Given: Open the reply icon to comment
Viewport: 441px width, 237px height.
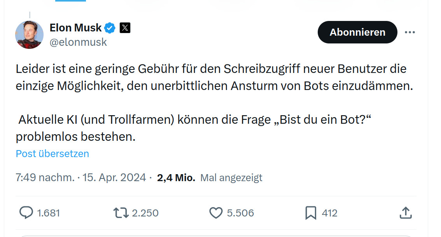Looking at the screenshot, I should click(x=26, y=213).
